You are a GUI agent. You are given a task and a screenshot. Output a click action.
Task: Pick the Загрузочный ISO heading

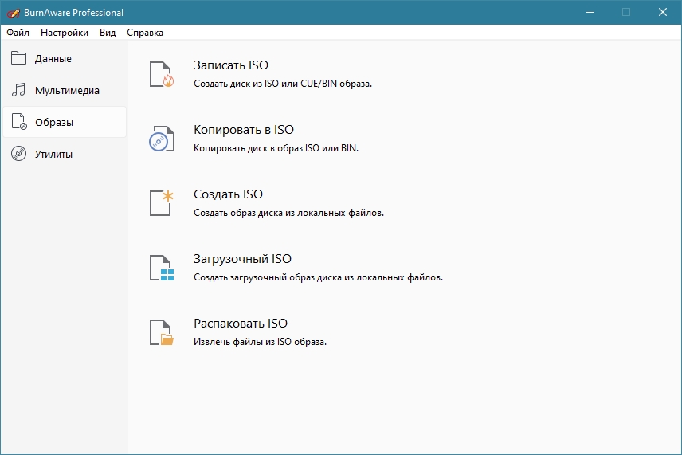click(x=242, y=259)
